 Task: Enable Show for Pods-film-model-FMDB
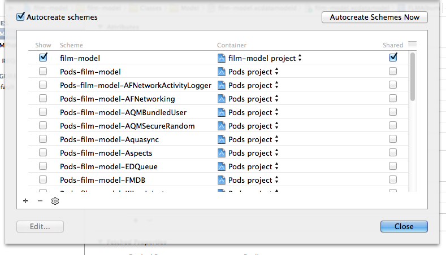point(43,179)
